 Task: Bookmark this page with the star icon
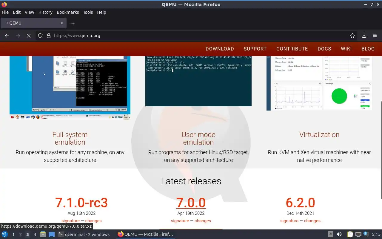pos(352,36)
